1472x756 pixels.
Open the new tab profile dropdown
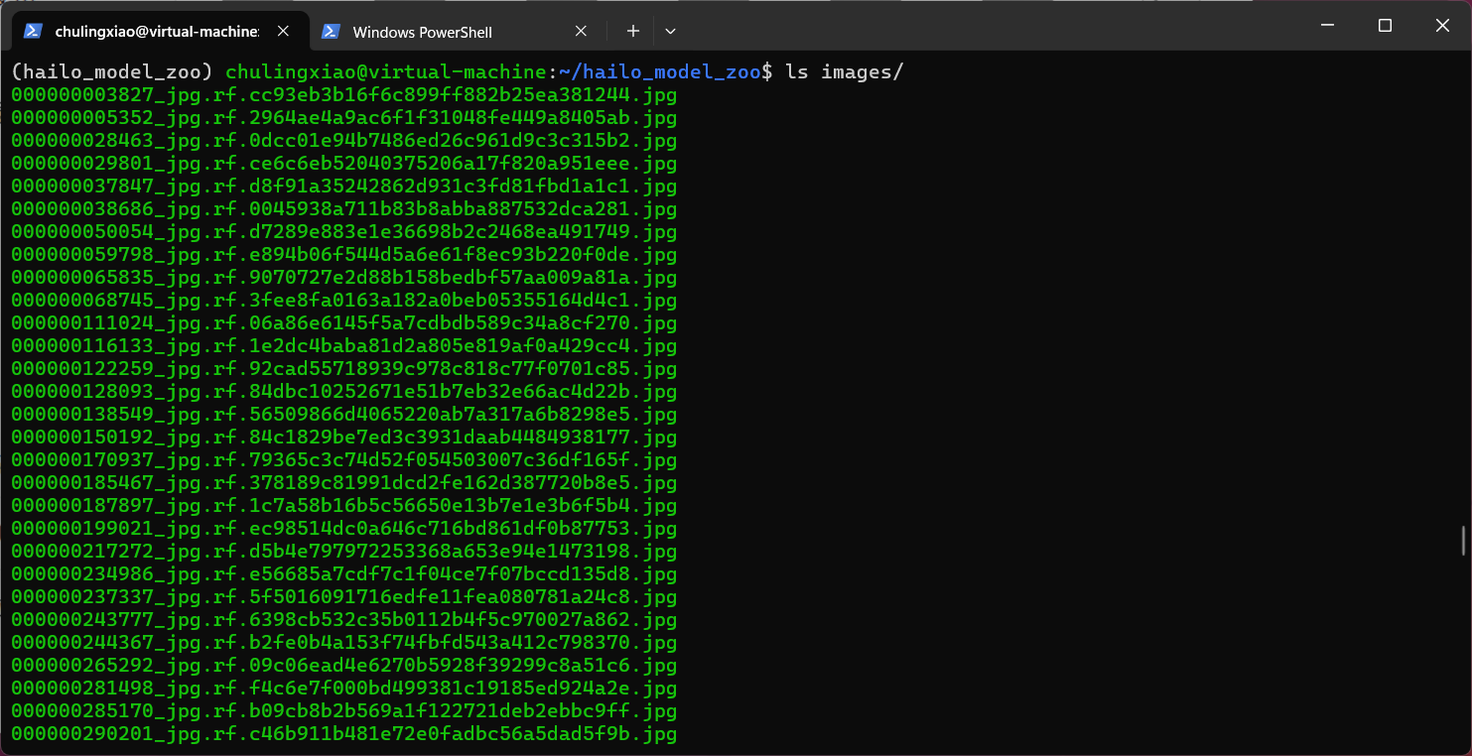coord(671,31)
